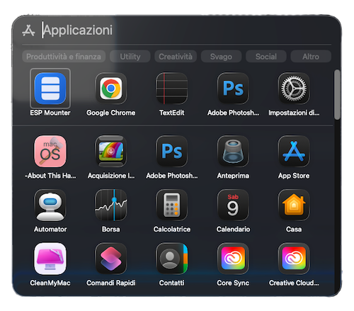Image resolution: width=354 pixels, height=311 pixels.
Task: Select the Altro category filter
Action: [311, 57]
